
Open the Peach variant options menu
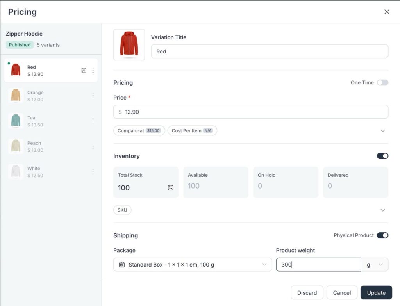point(93,146)
